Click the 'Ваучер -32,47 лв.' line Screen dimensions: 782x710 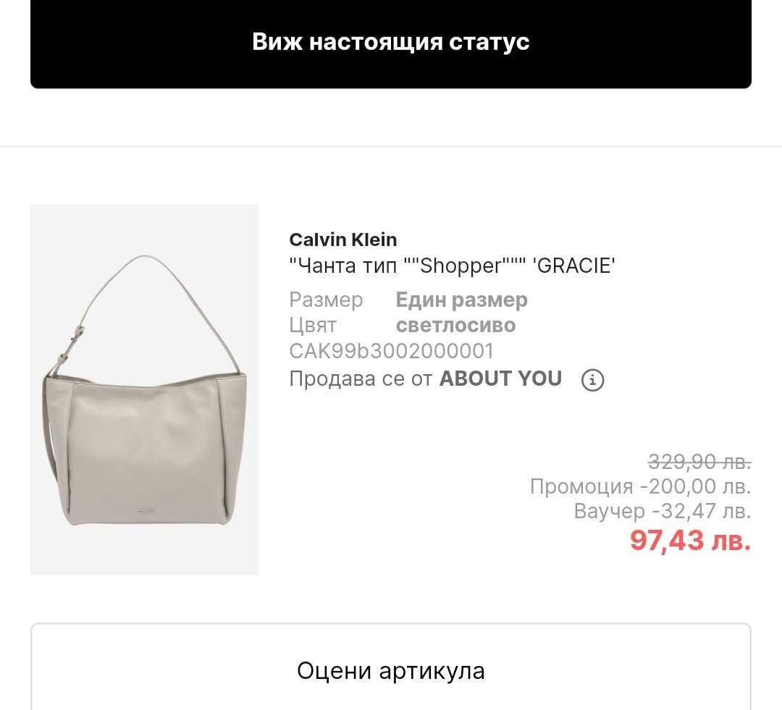(x=662, y=511)
